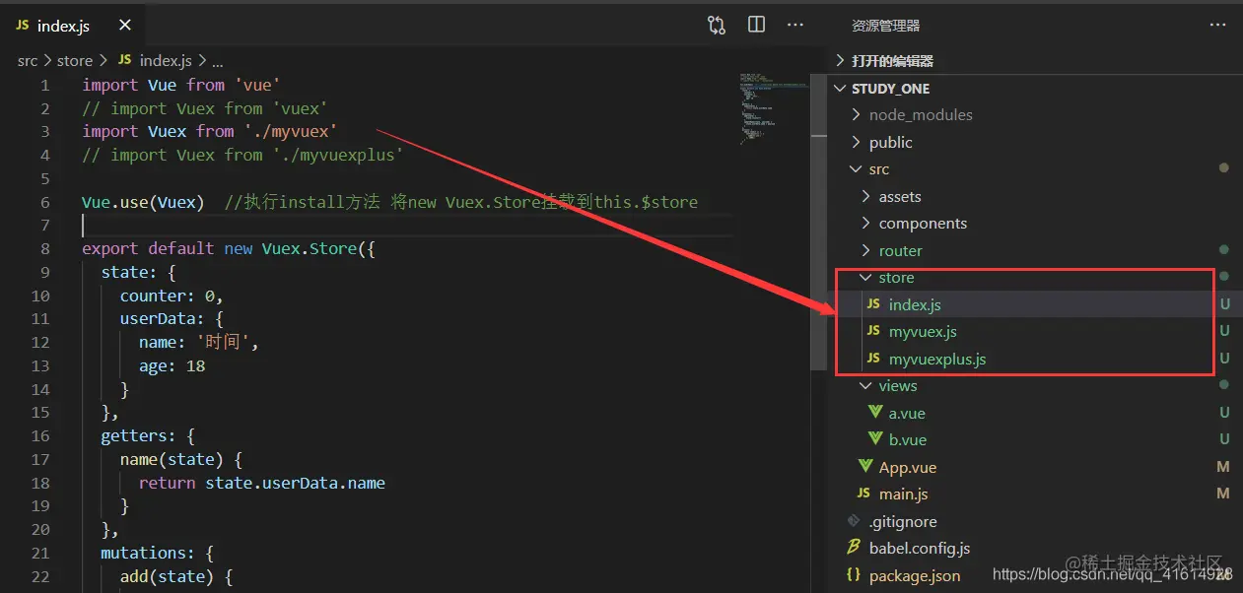Click the src breadcrumb segment
Image resolution: width=1243 pixels, height=593 pixels.
[x=28, y=61]
